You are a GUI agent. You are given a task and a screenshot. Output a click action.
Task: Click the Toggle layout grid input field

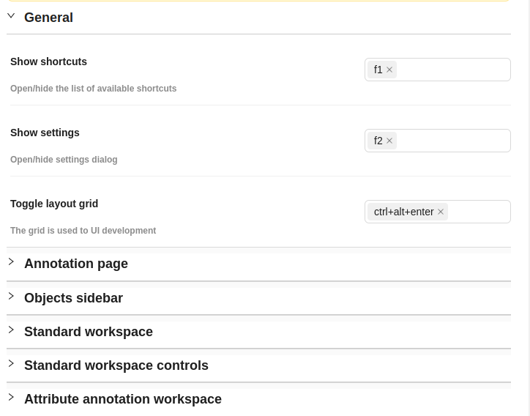click(479, 212)
